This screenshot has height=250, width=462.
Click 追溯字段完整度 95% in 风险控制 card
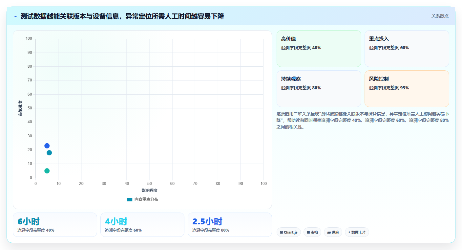[389, 88]
